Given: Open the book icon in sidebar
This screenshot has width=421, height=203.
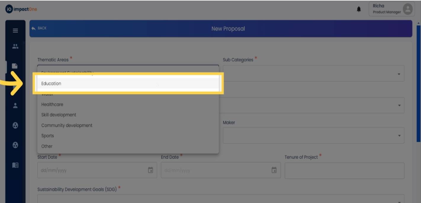Looking at the screenshot, I should tap(15, 165).
